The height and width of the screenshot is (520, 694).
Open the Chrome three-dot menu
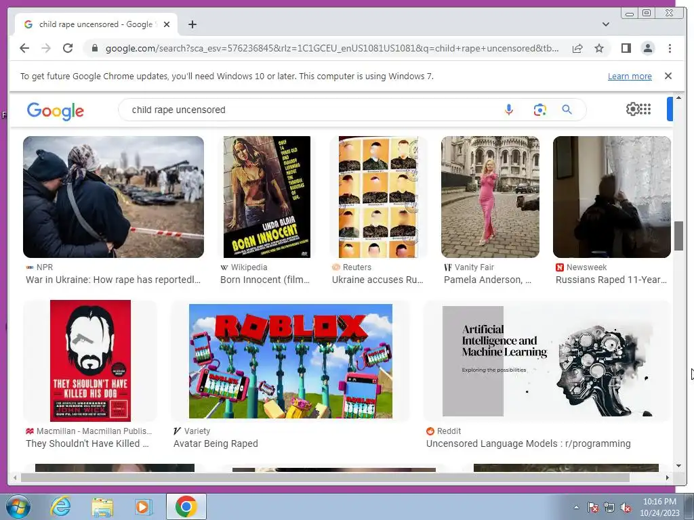[670, 48]
